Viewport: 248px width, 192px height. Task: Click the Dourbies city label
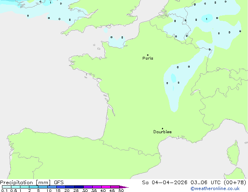click(162, 132)
